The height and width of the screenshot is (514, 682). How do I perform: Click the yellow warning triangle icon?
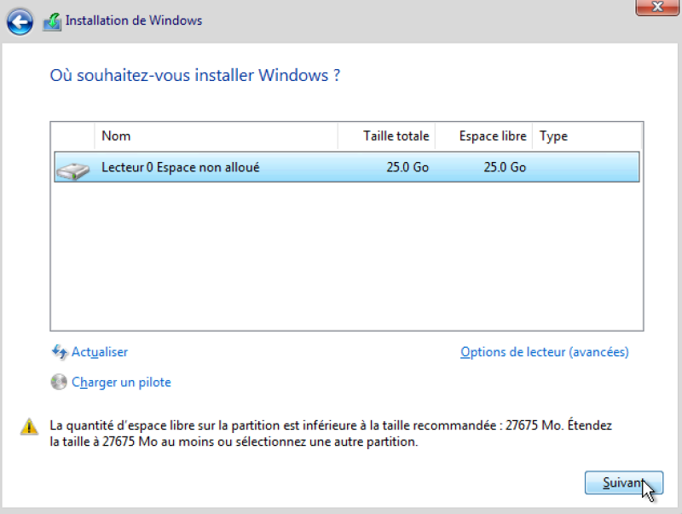(x=29, y=426)
